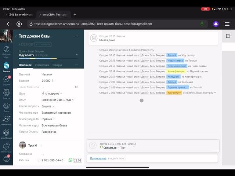Viewport: 235px width, 176px height.
Task: Open the three-dots menu next to deal title
Action: (77, 36)
